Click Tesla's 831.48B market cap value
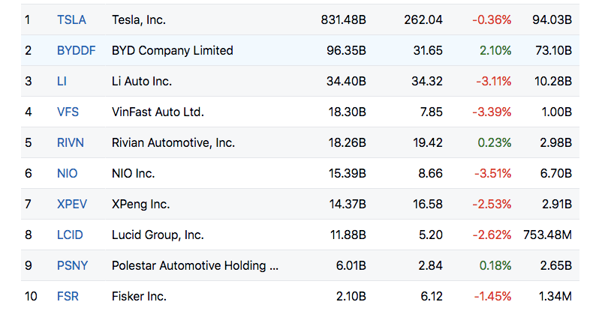This screenshot has width=596, height=311. coord(342,19)
